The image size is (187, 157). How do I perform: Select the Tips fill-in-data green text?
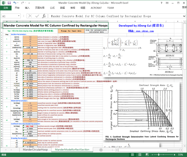click(30, 31)
